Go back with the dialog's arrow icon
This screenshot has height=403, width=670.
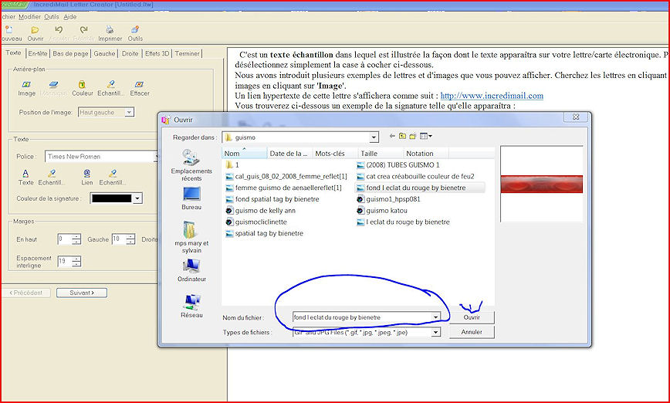392,136
